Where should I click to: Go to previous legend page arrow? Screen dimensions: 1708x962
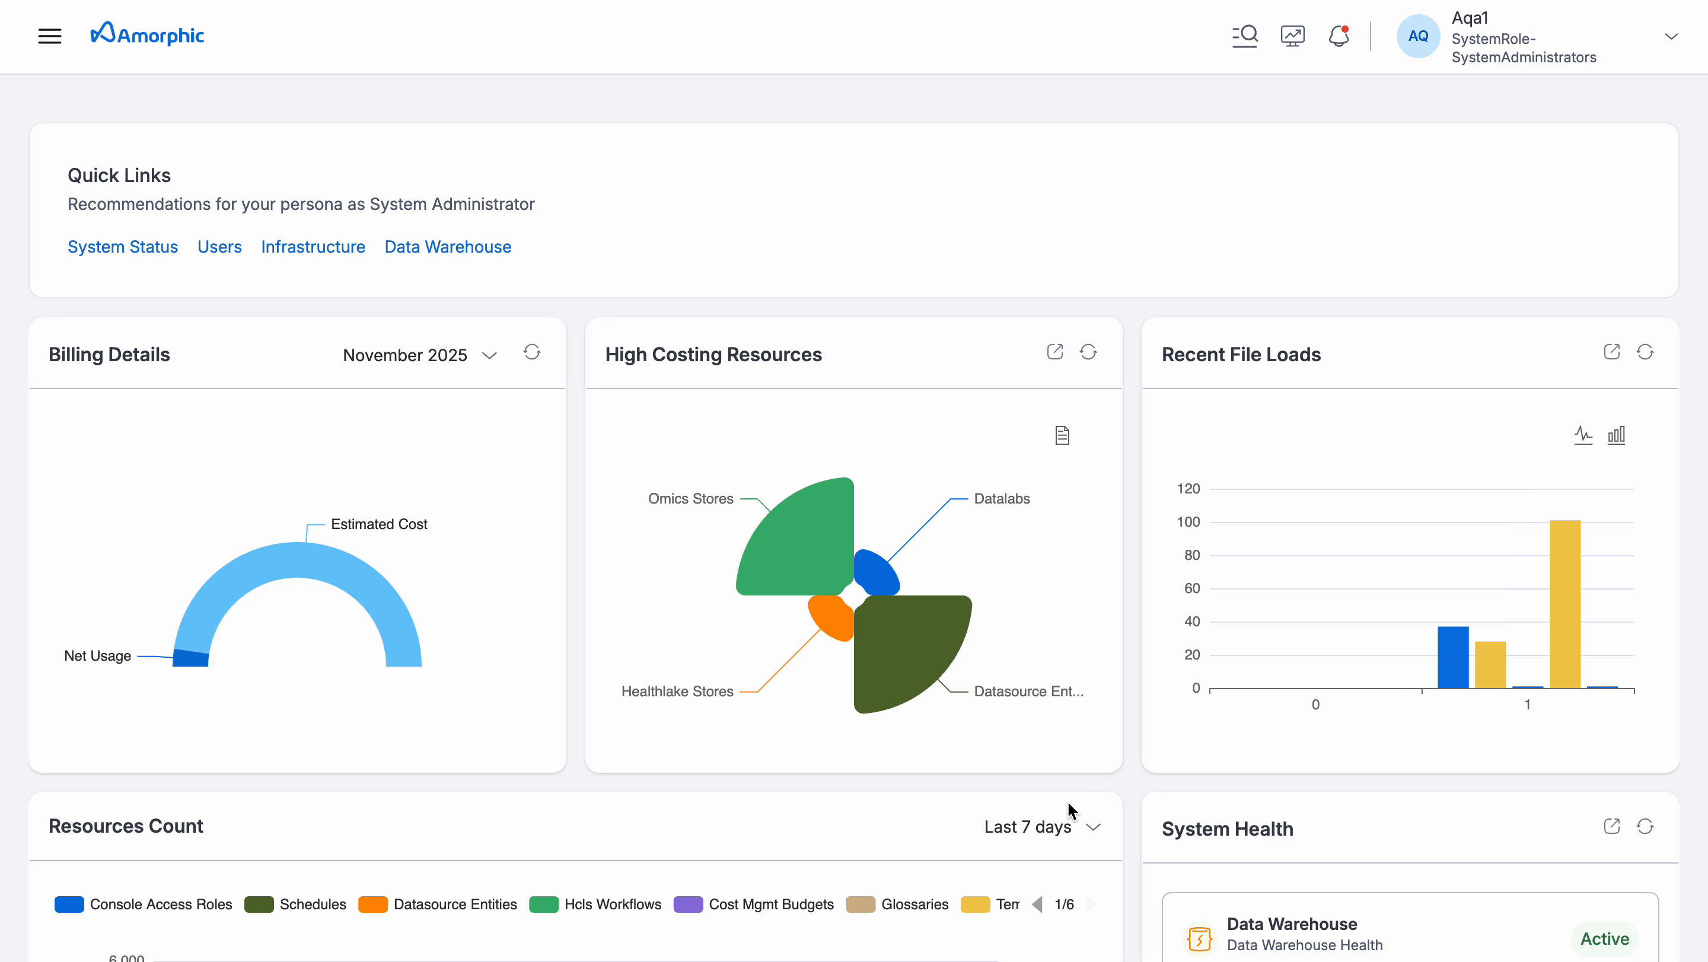click(x=1037, y=904)
